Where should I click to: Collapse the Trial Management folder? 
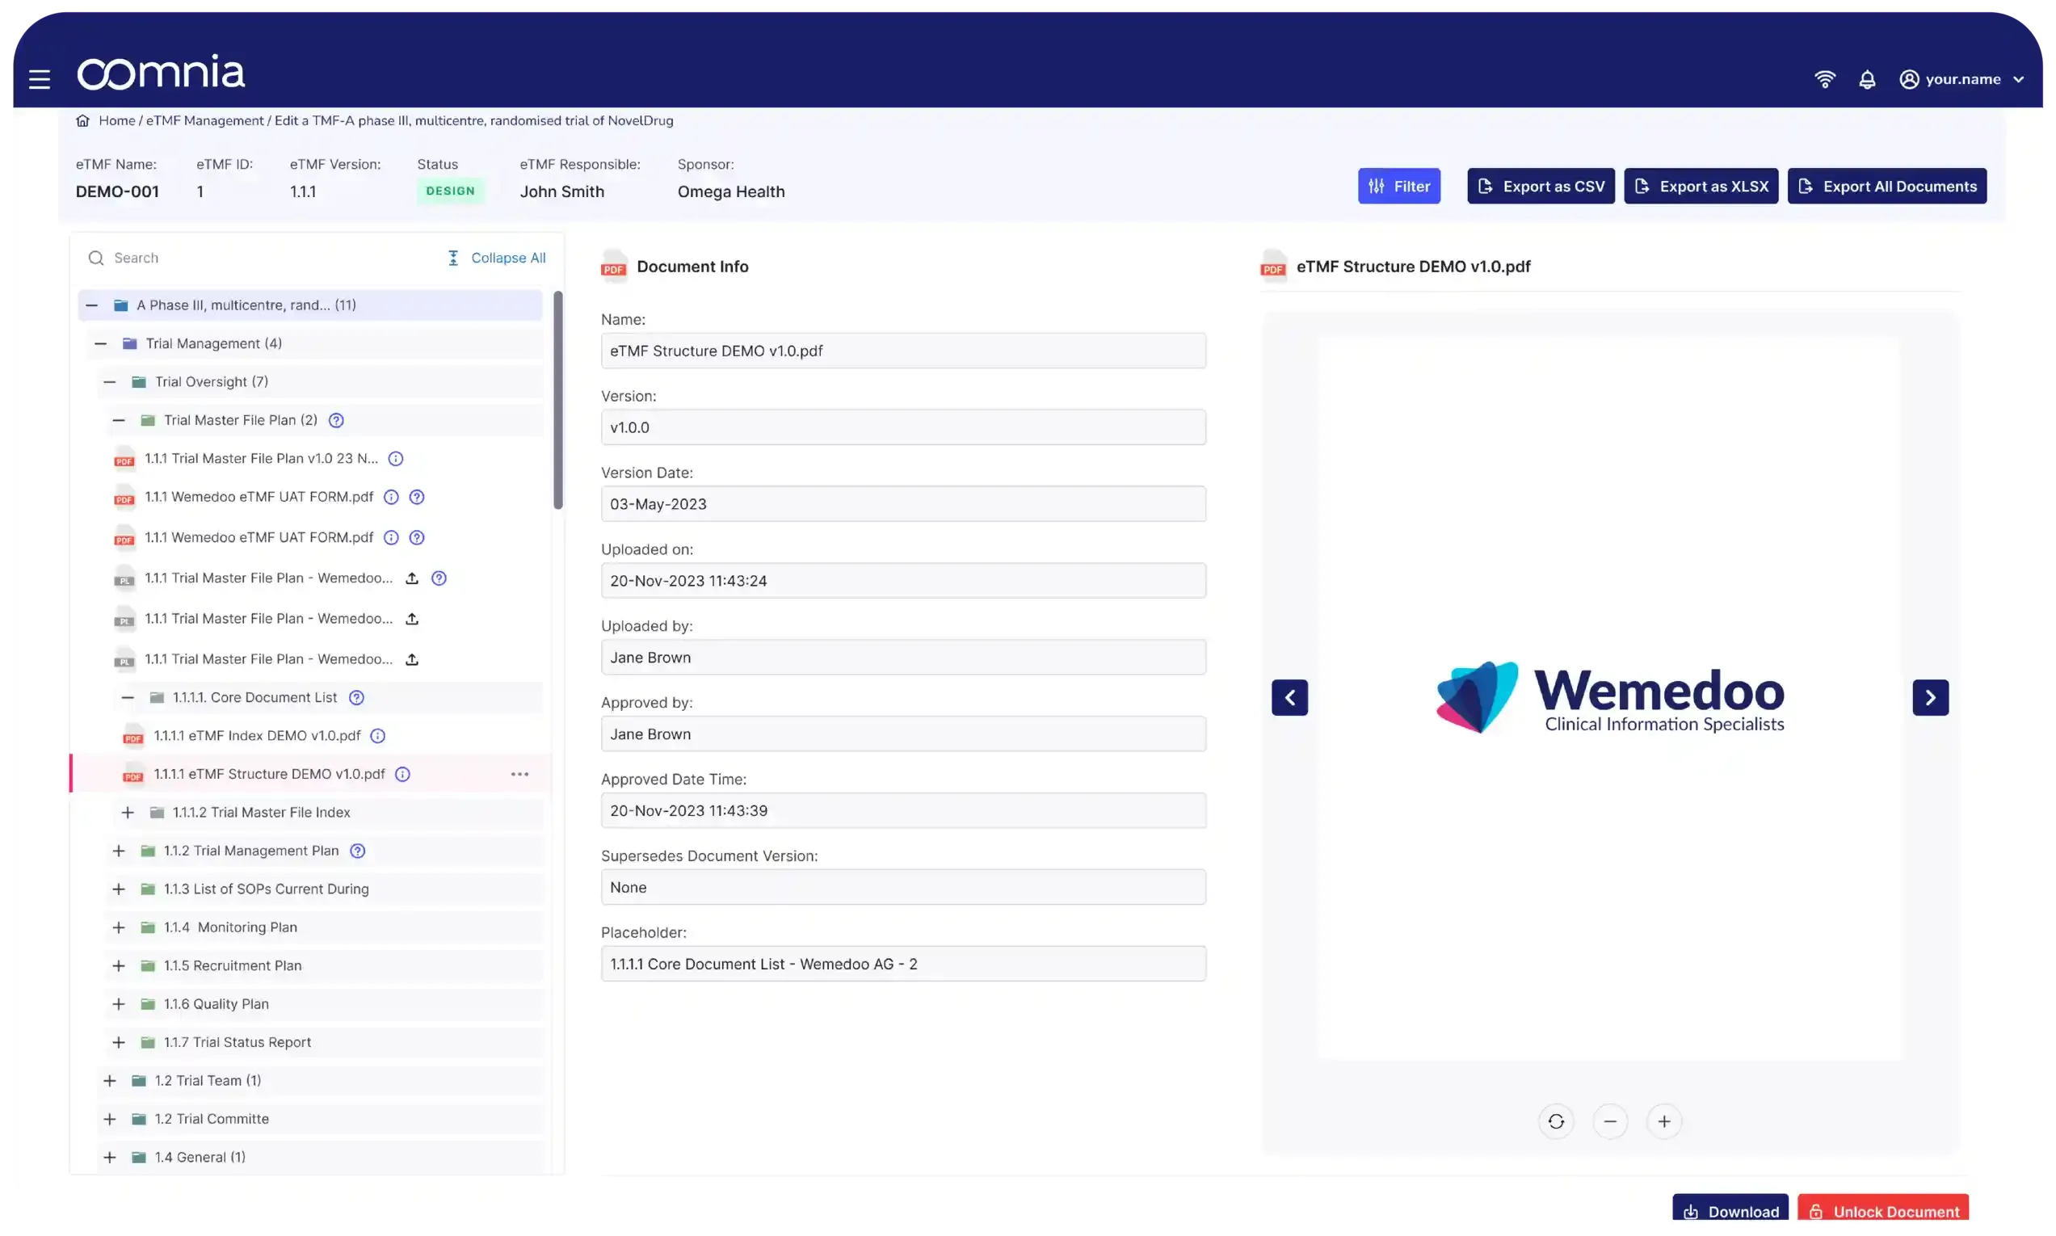(x=101, y=344)
